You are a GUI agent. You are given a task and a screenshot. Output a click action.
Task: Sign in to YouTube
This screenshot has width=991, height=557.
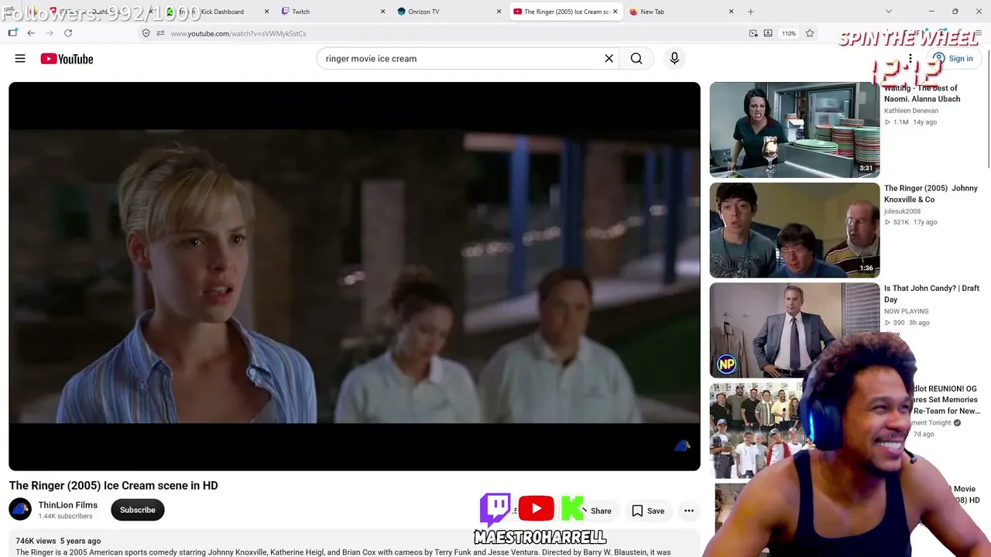pyautogui.click(x=953, y=59)
